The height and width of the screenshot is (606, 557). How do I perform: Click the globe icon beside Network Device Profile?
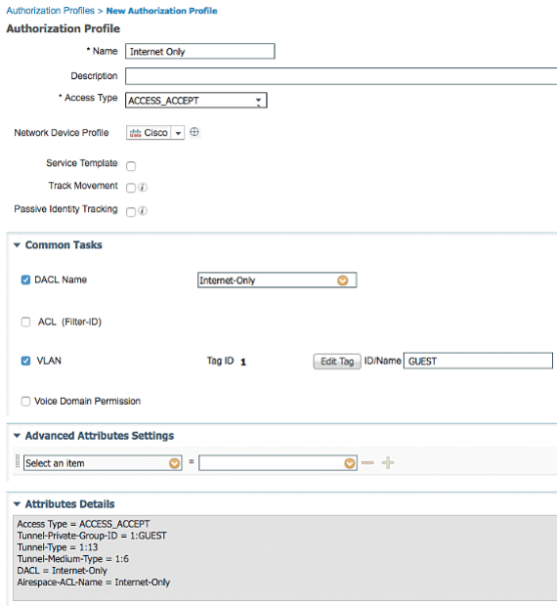194,132
